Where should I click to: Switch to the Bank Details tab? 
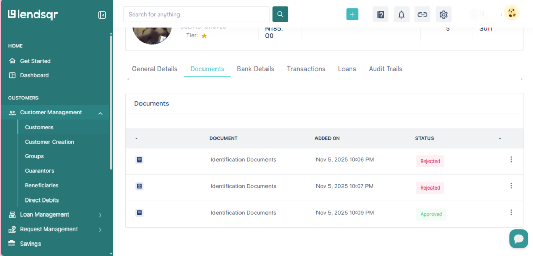click(x=255, y=69)
